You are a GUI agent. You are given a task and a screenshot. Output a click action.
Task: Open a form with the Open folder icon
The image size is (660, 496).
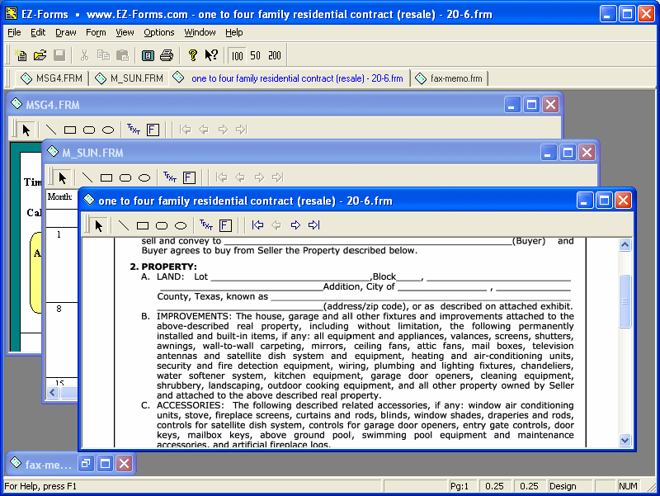click(40, 54)
